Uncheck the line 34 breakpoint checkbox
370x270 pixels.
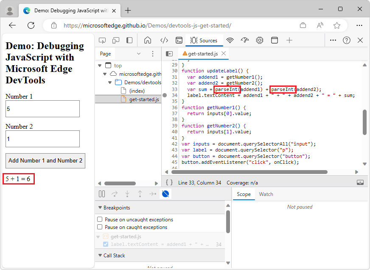106,244
